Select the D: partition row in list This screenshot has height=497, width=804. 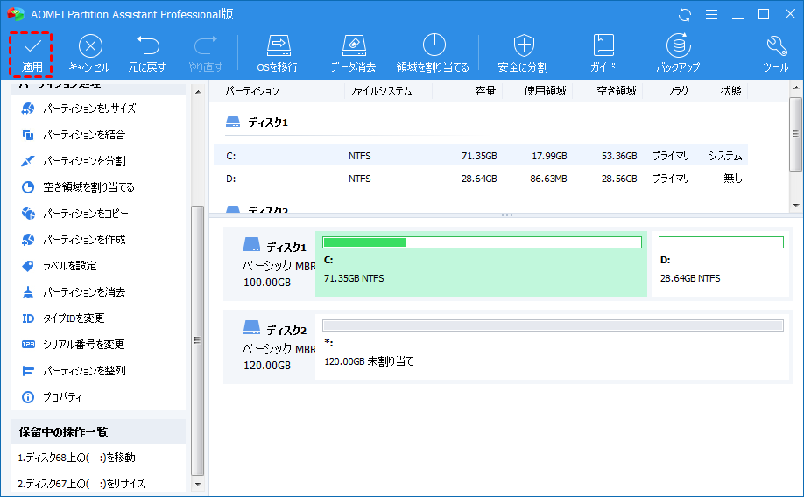tap(481, 178)
